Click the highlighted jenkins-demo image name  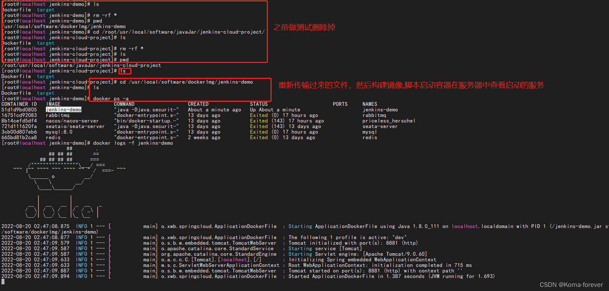pos(64,110)
